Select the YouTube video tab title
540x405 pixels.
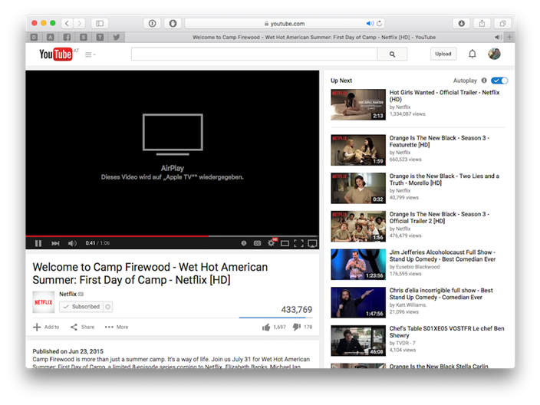(x=314, y=37)
